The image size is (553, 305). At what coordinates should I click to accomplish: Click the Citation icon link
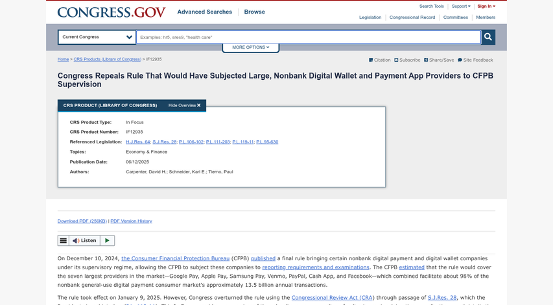(379, 60)
